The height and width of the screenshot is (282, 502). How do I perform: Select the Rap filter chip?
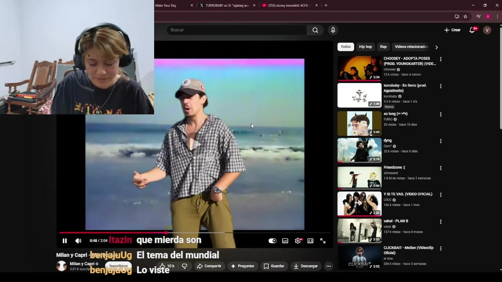pyautogui.click(x=383, y=47)
